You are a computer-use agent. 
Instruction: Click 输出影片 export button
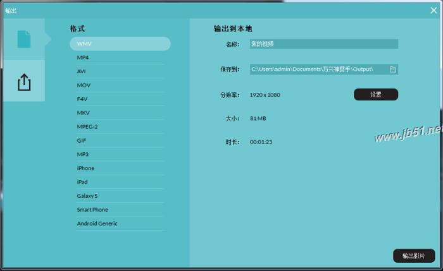tap(414, 256)
